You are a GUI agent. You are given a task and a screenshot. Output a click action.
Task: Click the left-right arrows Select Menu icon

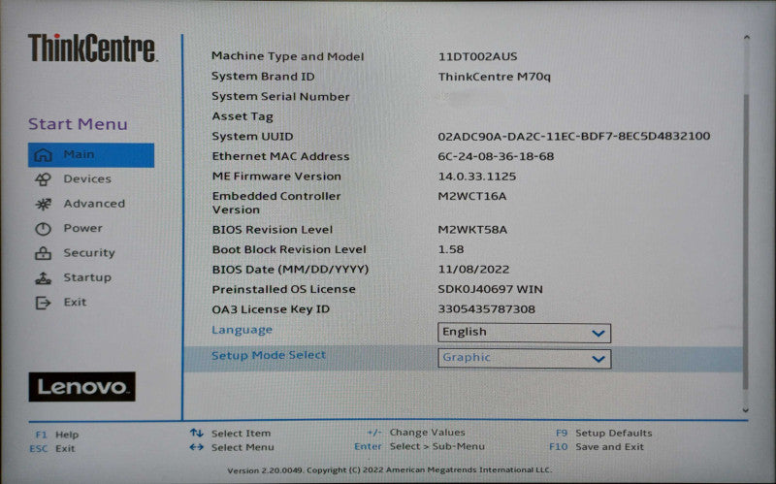point(197,447)
